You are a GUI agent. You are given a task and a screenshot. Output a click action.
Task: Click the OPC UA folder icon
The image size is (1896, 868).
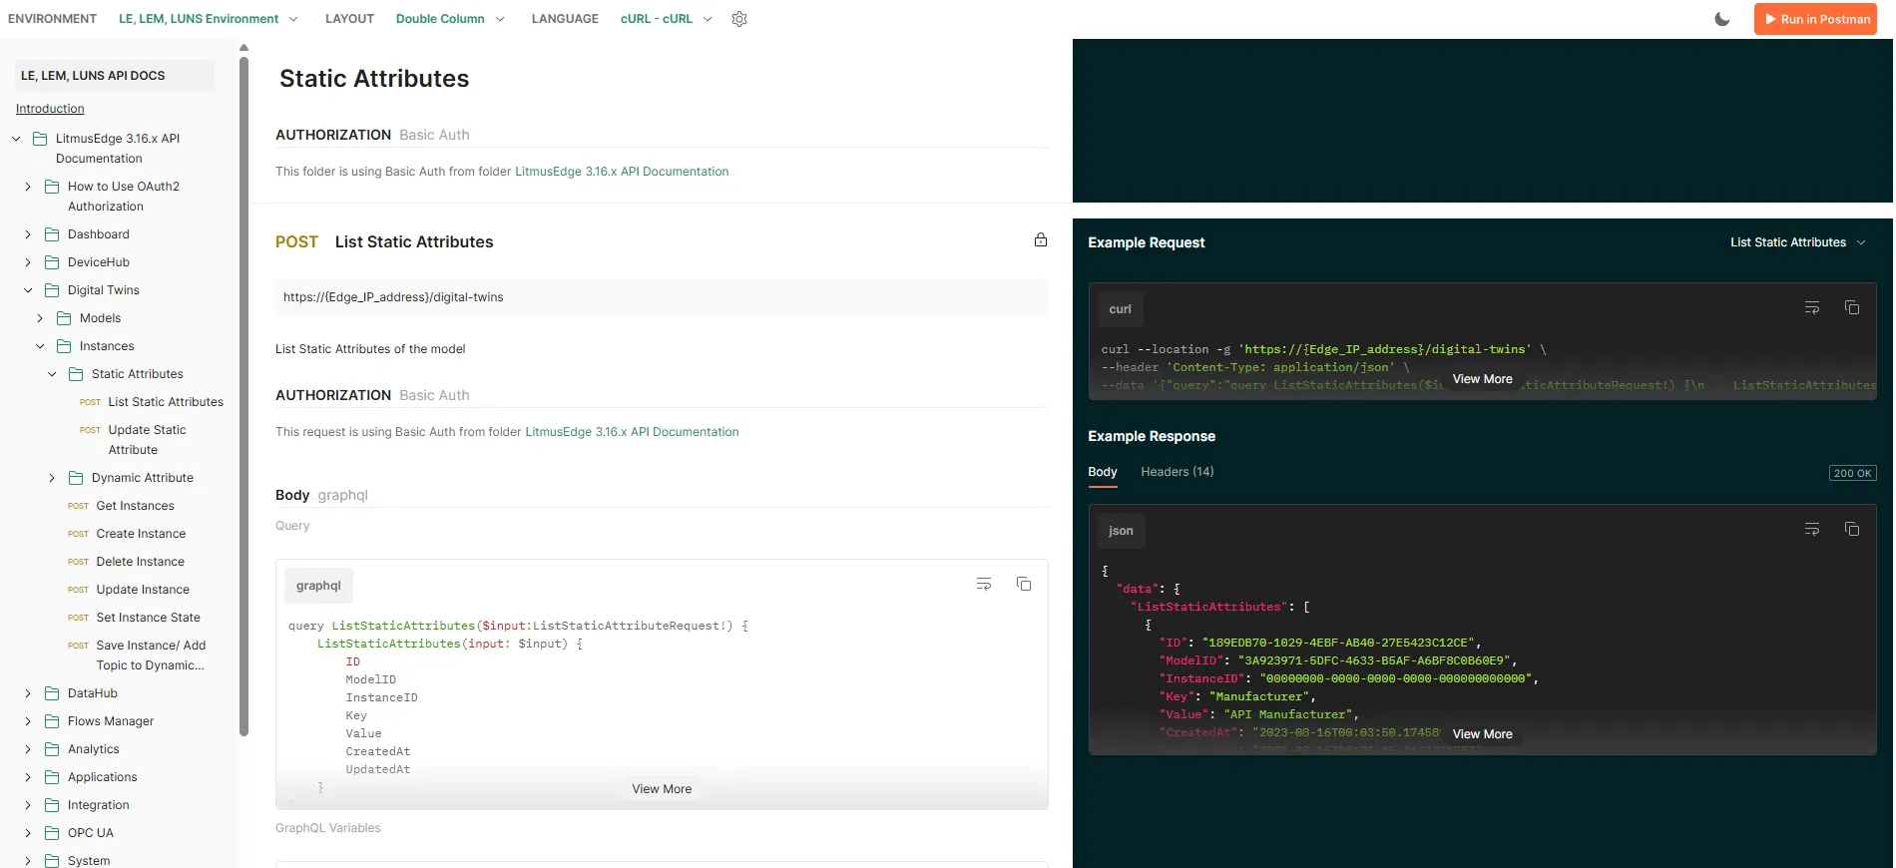click(x=52, y=833)
